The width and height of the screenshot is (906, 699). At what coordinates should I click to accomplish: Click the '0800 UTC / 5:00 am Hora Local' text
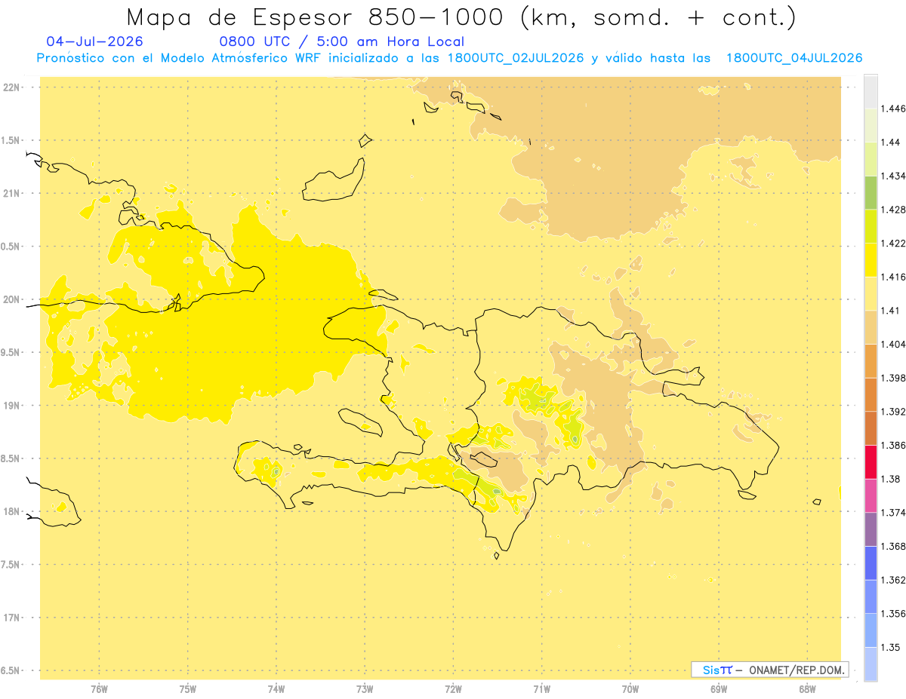click(x=341, y=41)
